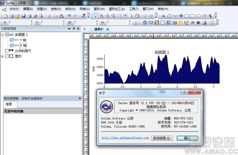Open the 帮助(H) menu
Viewport: 238px width, 155px height.
pos(163,9)
